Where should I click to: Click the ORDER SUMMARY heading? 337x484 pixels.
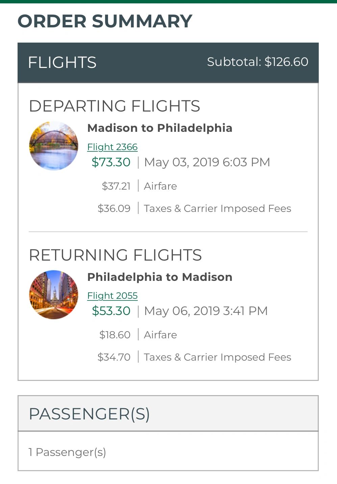click(105, 21)
